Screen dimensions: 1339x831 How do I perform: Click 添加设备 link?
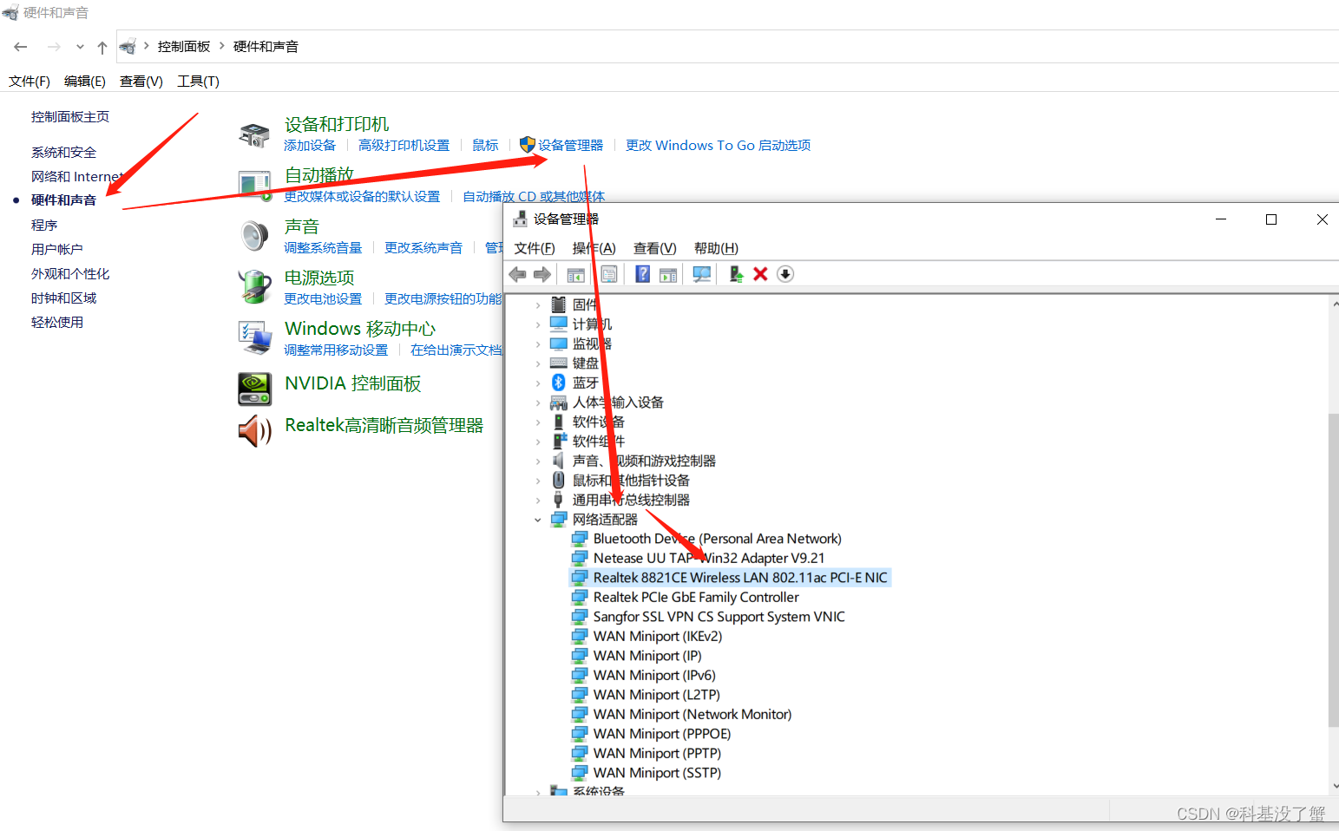coord(310,146)
